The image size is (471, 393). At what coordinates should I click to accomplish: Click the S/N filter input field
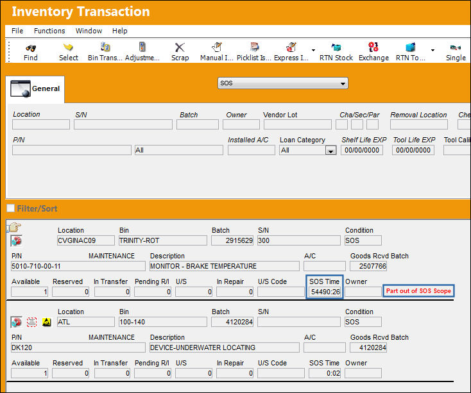(x=123, y=124)
